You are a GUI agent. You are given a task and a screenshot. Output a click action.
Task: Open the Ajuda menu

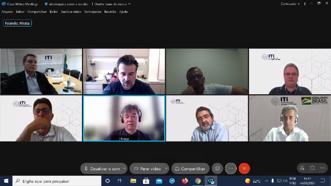[123, 12]
